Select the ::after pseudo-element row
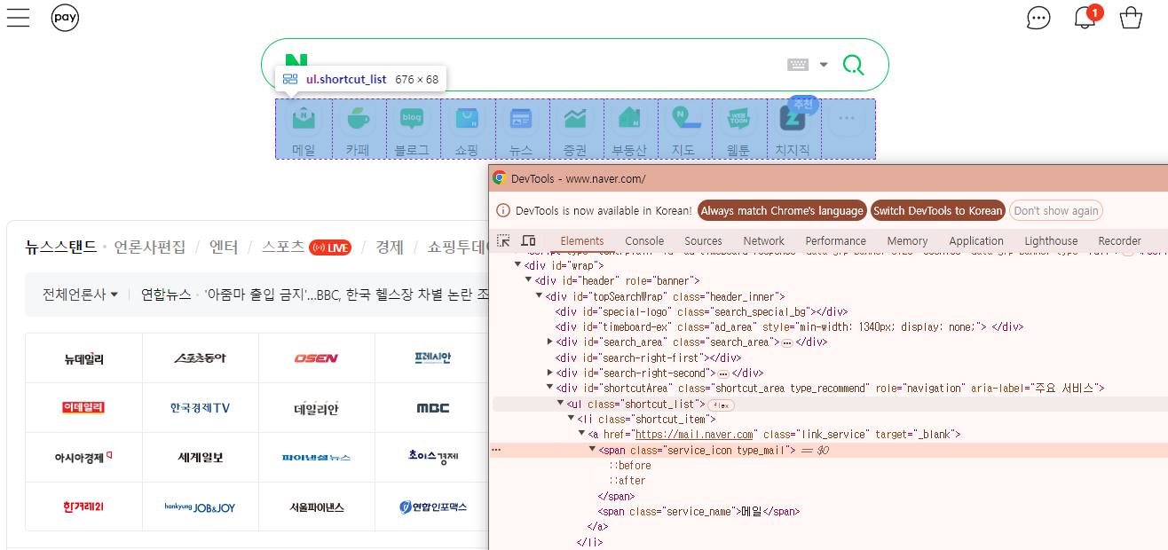 [627, 481]
